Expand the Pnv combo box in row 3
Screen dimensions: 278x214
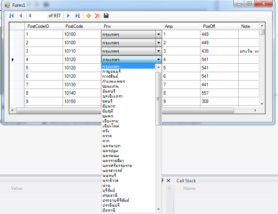(x=158, y=51)
